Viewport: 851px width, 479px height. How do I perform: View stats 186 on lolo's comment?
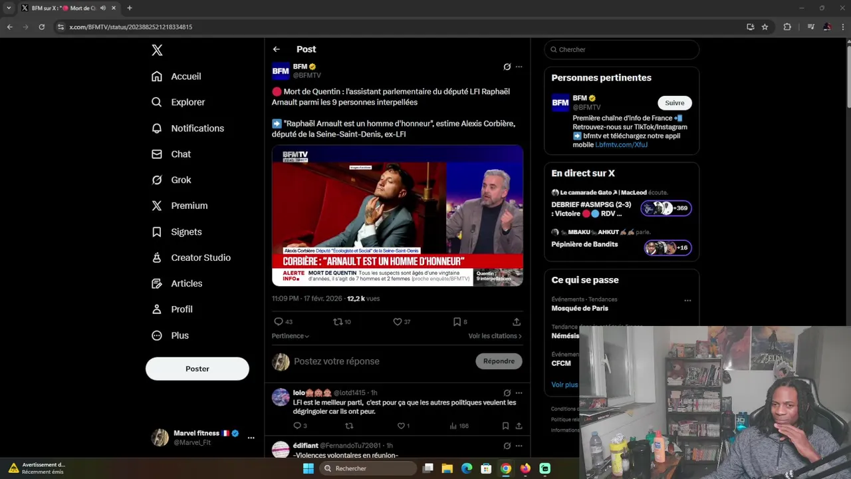(459, 426)
